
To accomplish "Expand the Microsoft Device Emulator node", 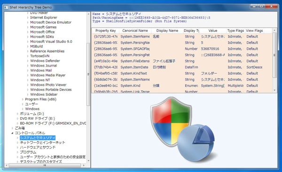I will pos(28,22).
